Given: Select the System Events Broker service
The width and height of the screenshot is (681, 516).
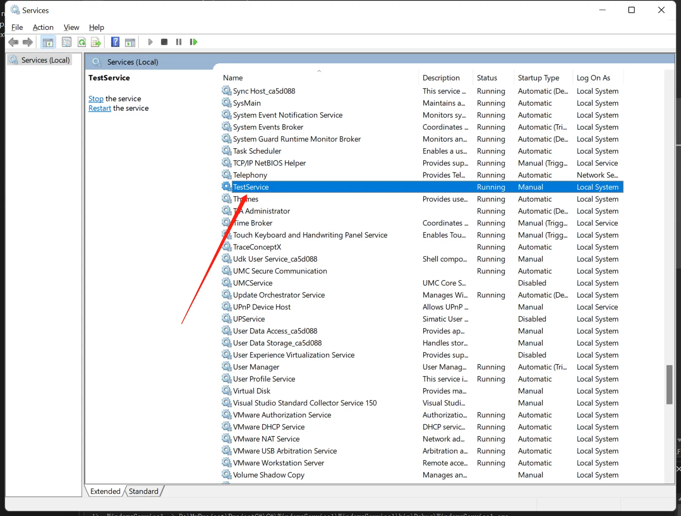Looking at the screenshot, I should 422,127.
